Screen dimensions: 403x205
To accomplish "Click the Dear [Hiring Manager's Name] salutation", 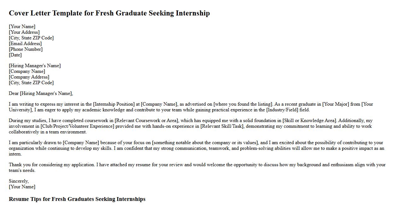I will pyautogui.click(x=41, y=93).
